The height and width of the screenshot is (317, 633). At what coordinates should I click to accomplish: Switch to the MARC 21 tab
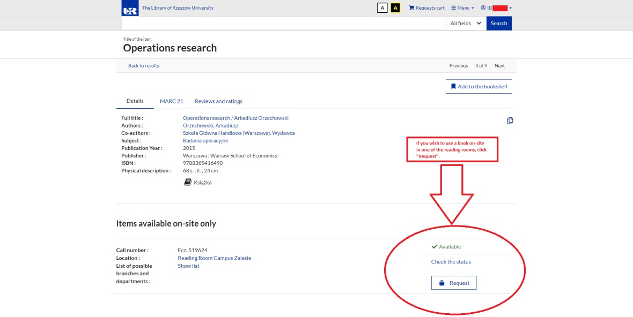coord(172,102)
